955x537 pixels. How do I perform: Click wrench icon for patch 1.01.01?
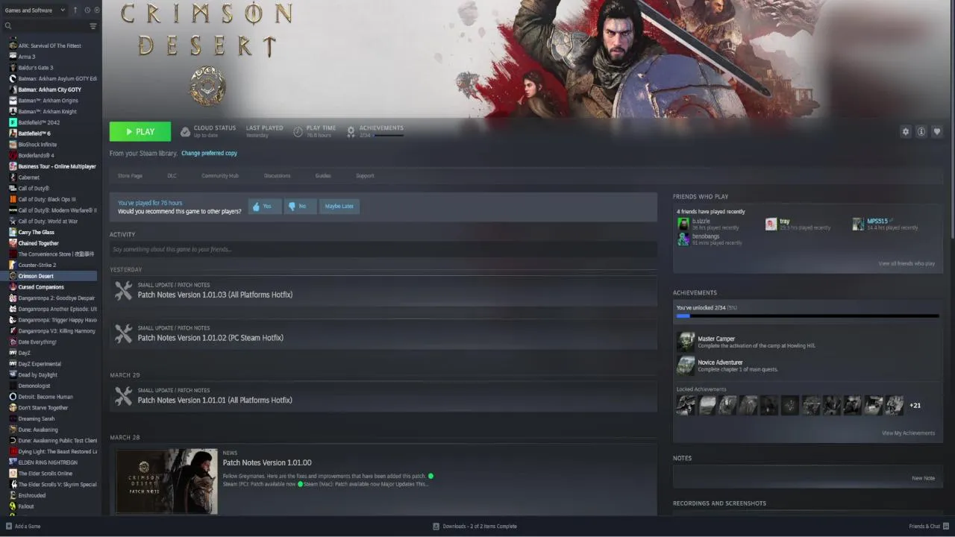(x=123, y=396)
